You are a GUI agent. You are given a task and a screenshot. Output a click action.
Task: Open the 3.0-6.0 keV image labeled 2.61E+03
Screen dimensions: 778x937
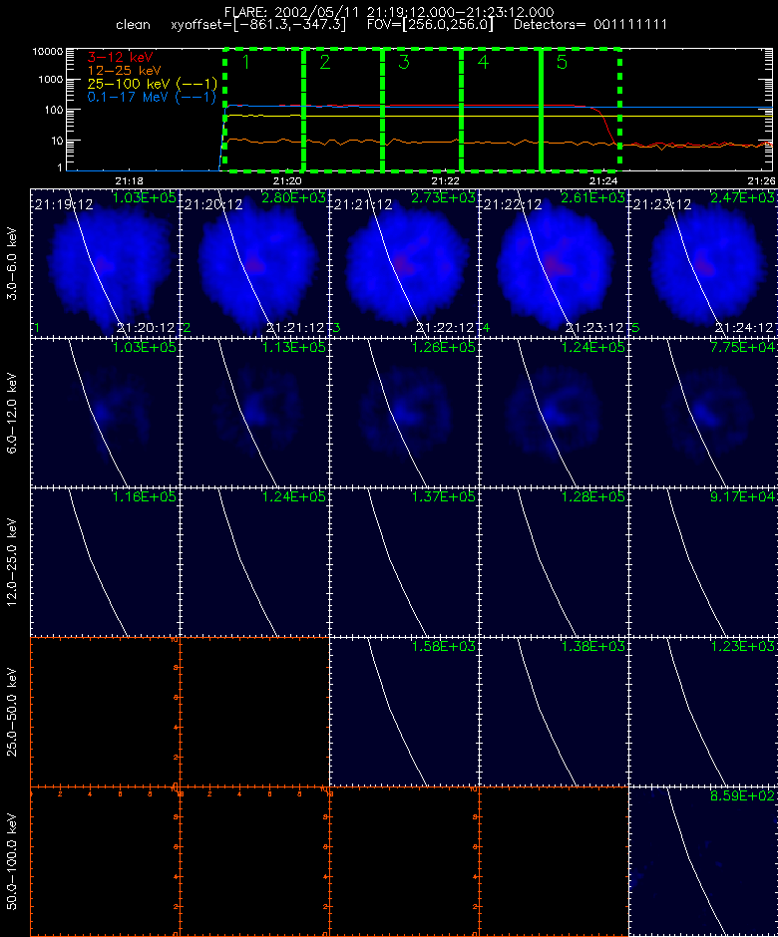(x=554, y=263)
